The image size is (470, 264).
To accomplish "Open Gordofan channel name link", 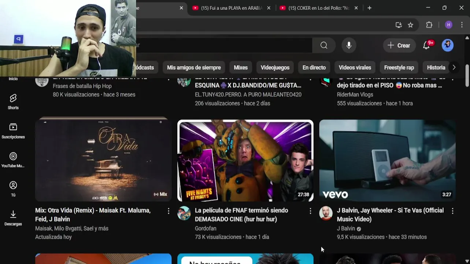I will click(x=206, y=228).
